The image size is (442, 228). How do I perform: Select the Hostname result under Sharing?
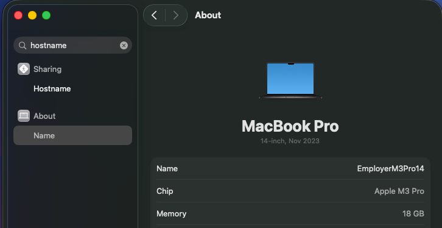click(x=52, y=88)
